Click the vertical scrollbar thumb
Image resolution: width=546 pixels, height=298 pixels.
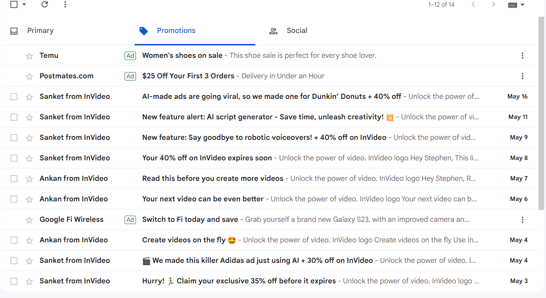pos(541,113)
